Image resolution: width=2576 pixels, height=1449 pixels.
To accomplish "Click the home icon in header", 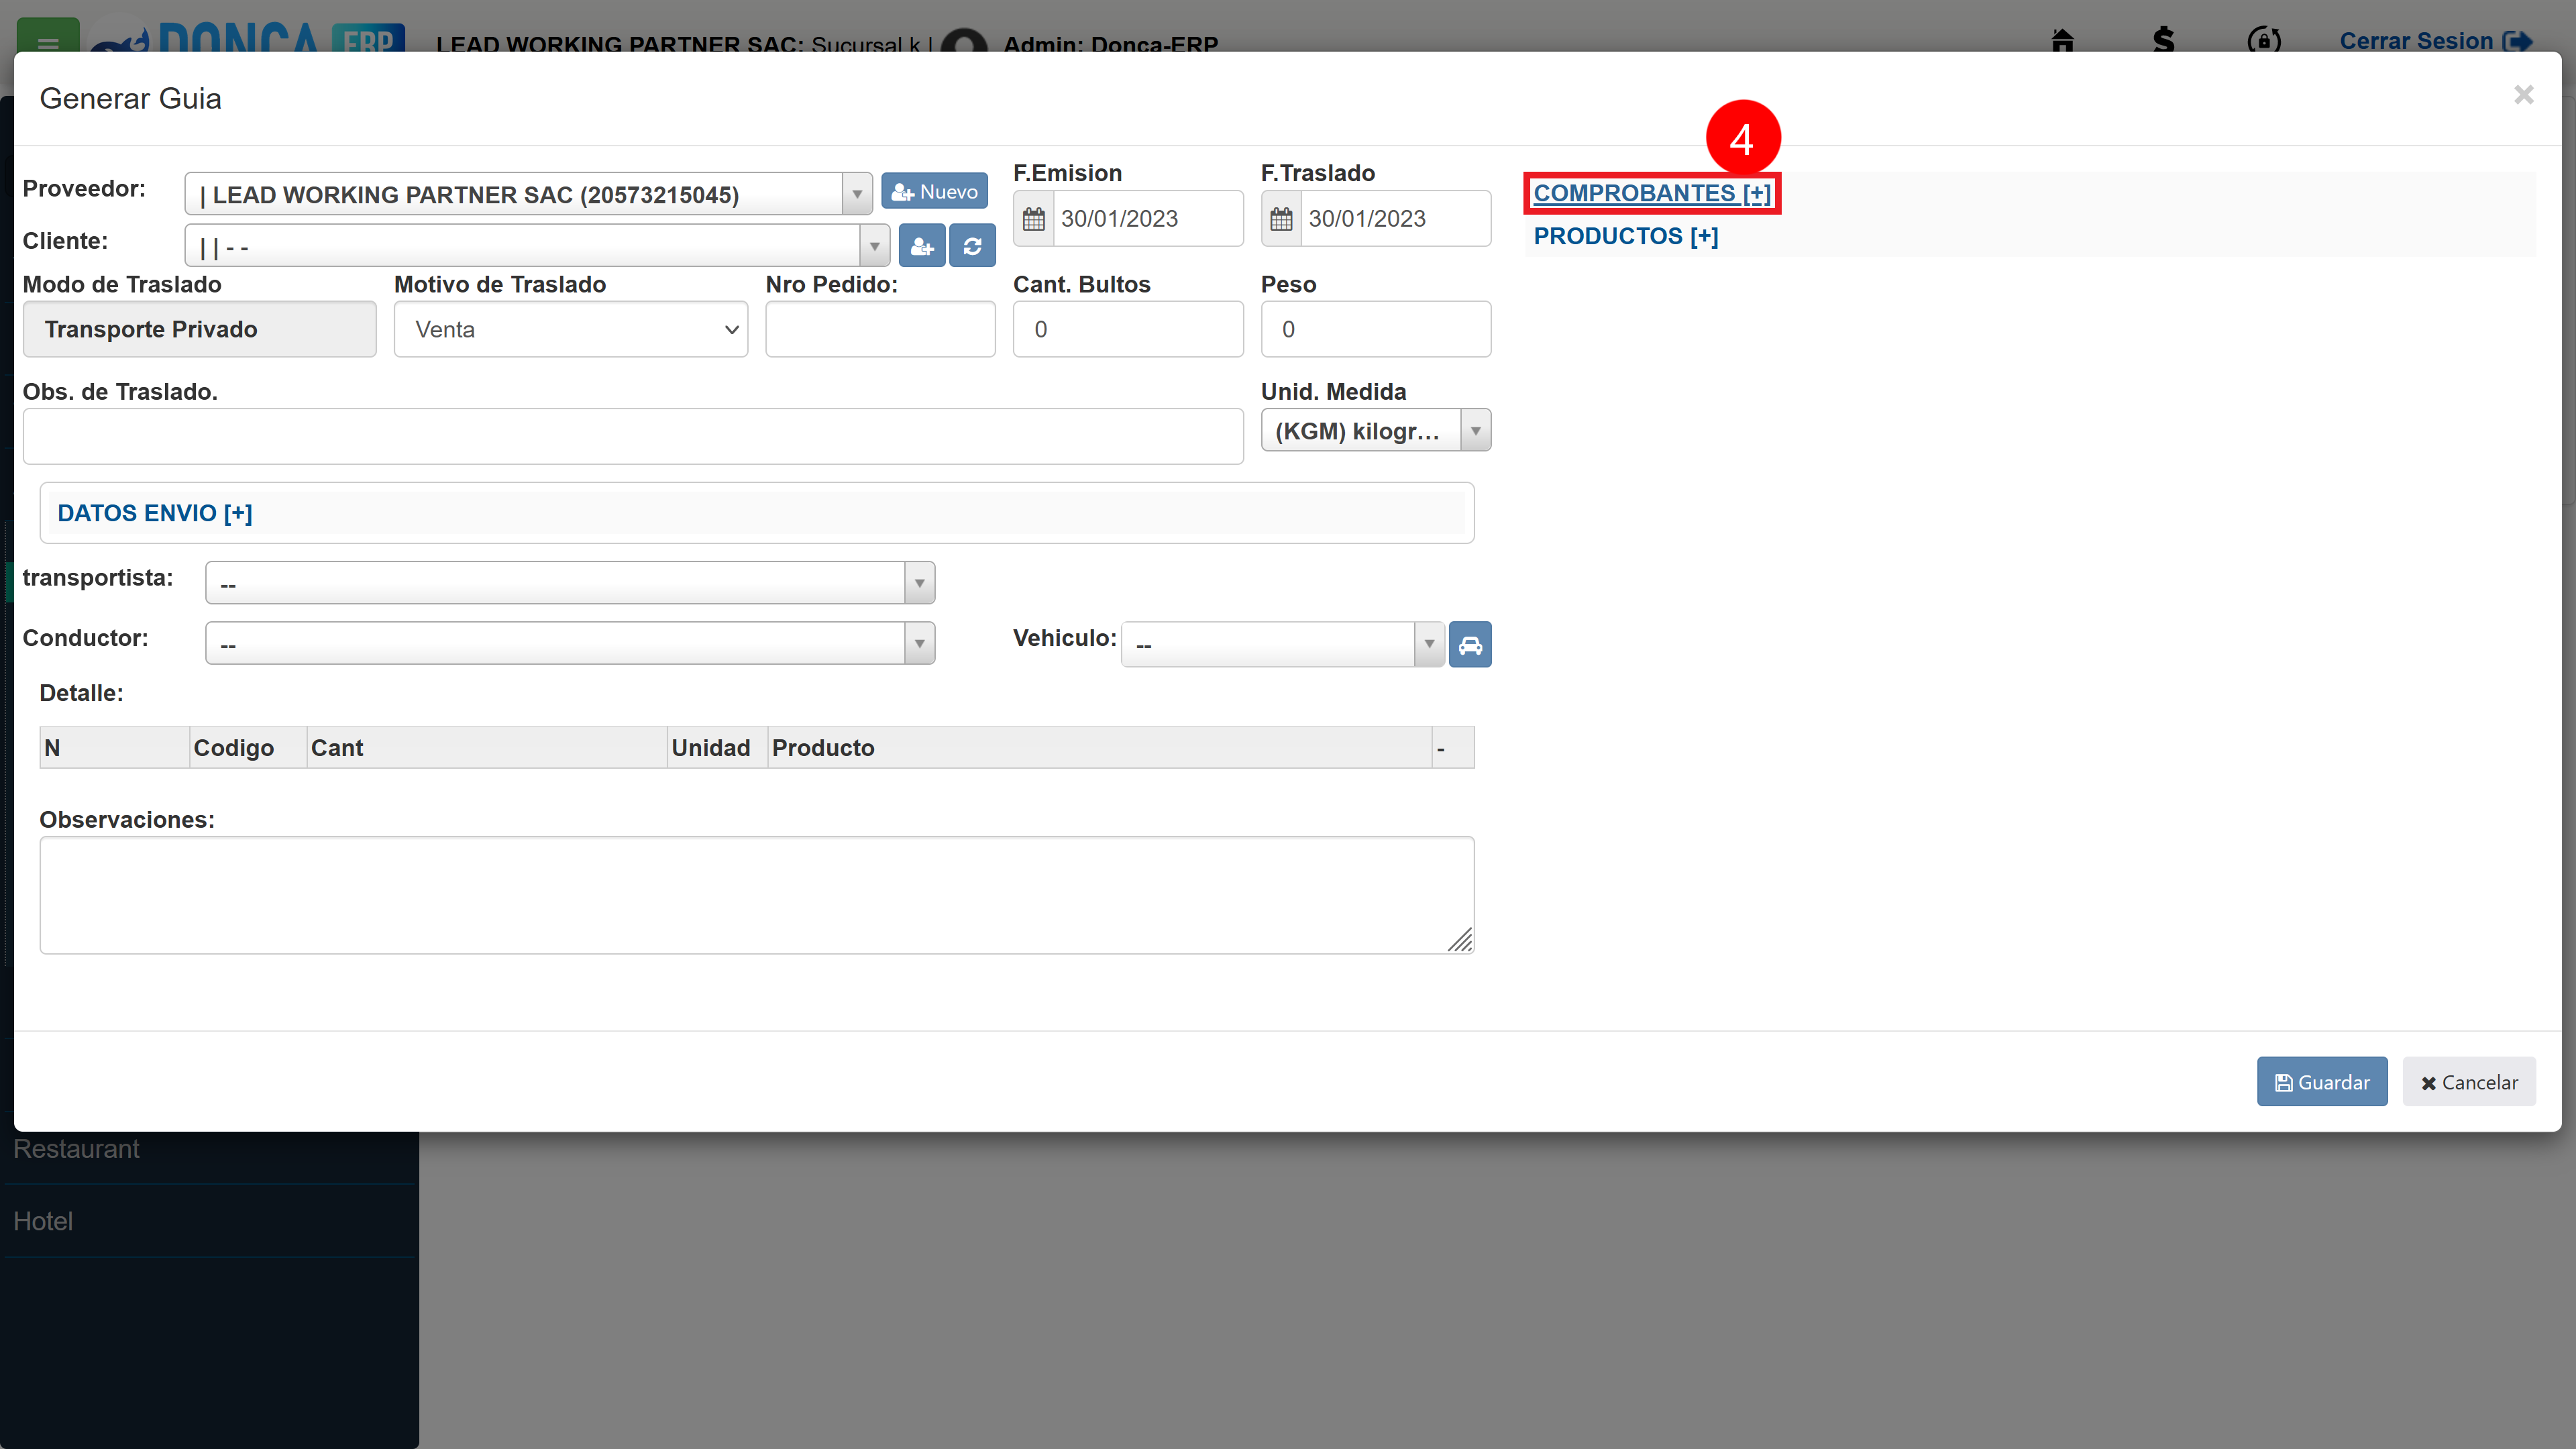I will click(x=2062, y=41).
